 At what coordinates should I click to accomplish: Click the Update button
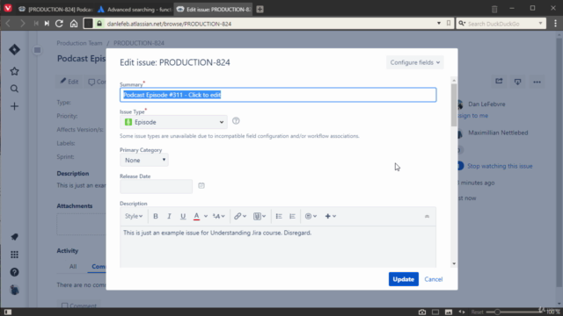pyautogui.click(x=404, y=279)
